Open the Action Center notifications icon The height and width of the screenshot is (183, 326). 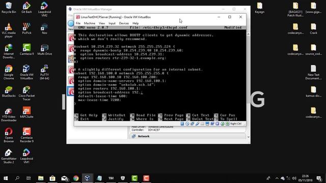319,178
